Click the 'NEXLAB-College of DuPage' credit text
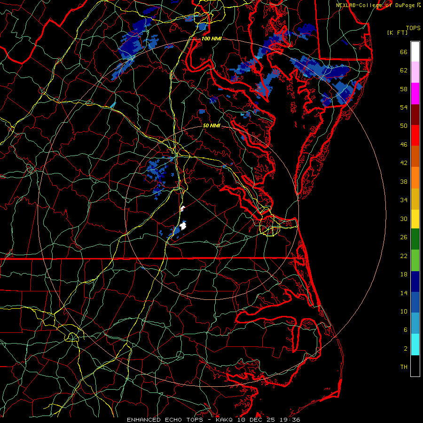The image size is (423, 423). [375, 5]
